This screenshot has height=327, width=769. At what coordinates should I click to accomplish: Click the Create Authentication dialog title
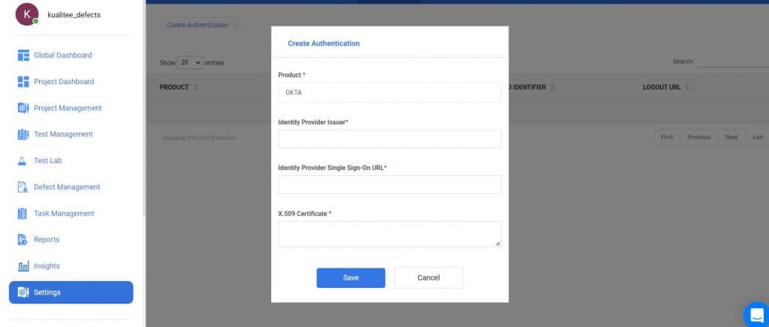pos(324,43)
